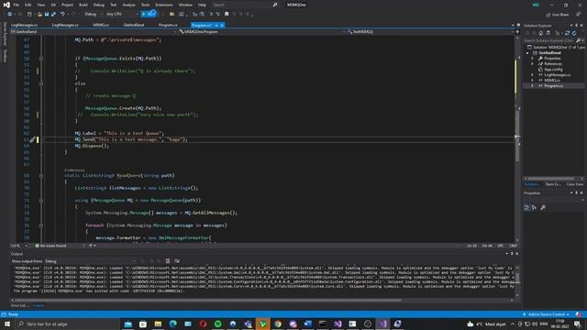Click the Output window horizontal scrollbar
This screenshot has width=587, height=330.
262,301
